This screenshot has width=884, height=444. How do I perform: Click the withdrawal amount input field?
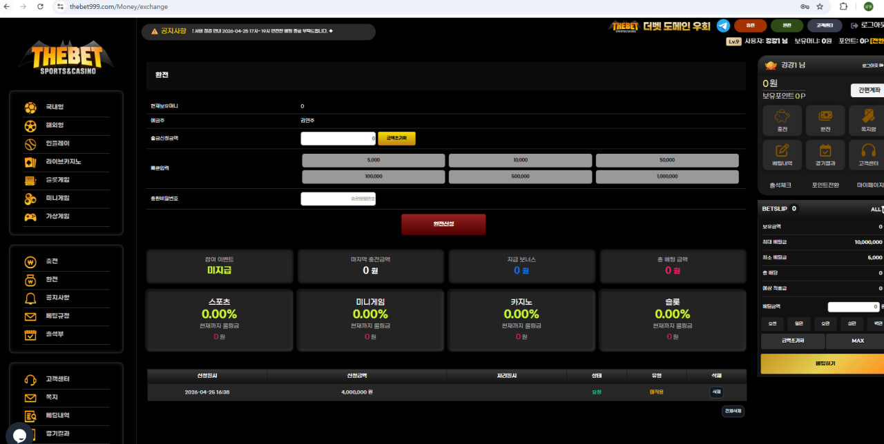pos(338,139)
